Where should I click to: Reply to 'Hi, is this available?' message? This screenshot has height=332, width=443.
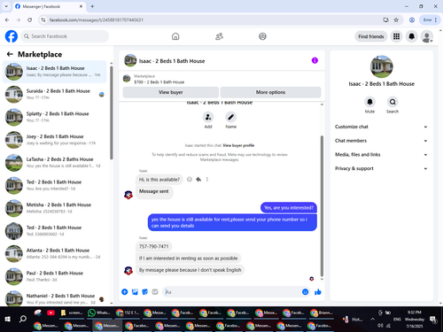point(198,179)
